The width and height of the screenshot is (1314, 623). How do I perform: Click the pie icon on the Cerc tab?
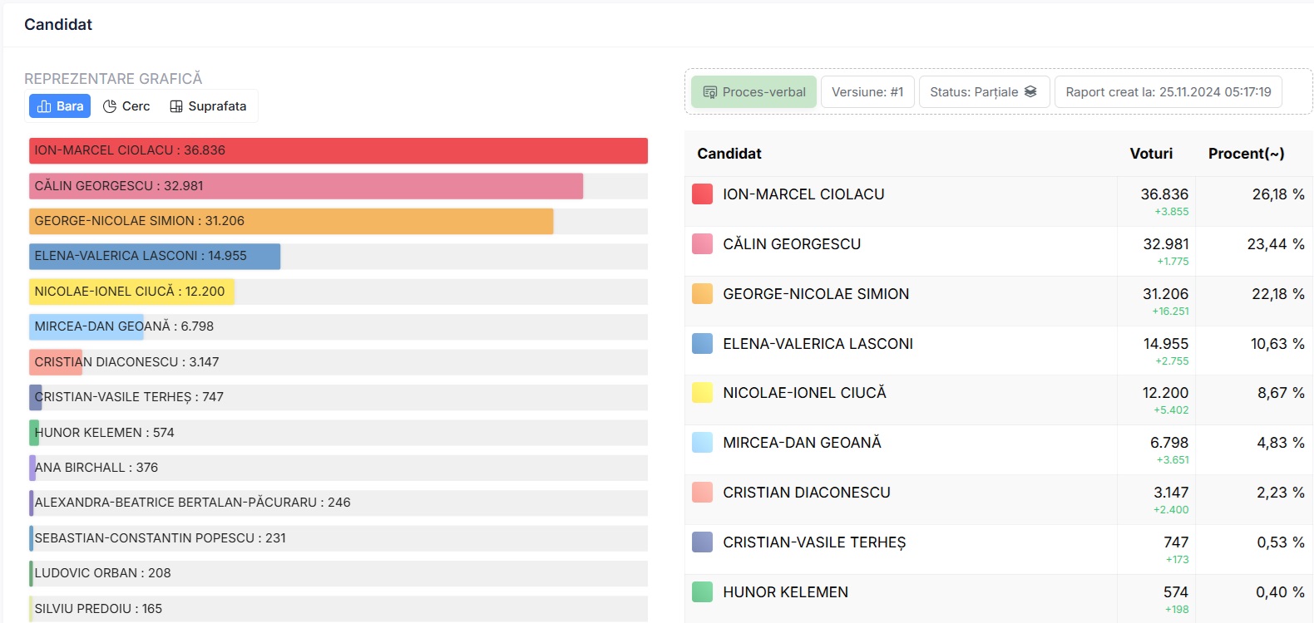[110, 106]
